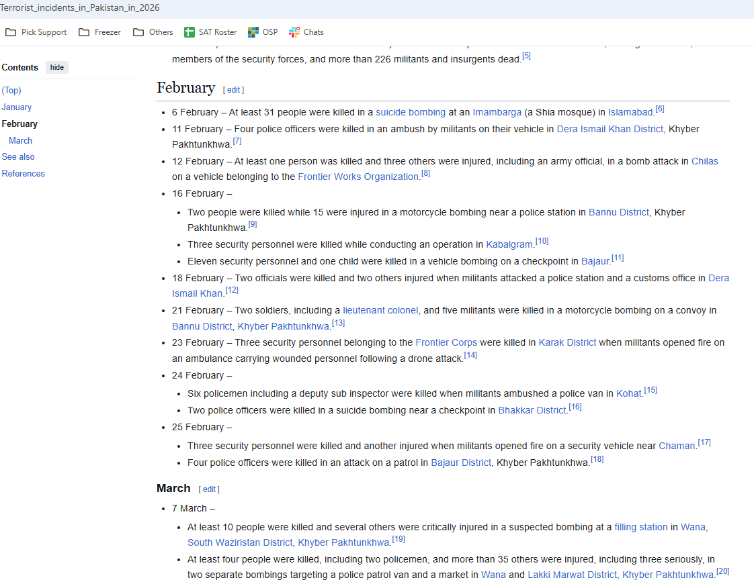Jump to See also section

click(x=18, y=156)
